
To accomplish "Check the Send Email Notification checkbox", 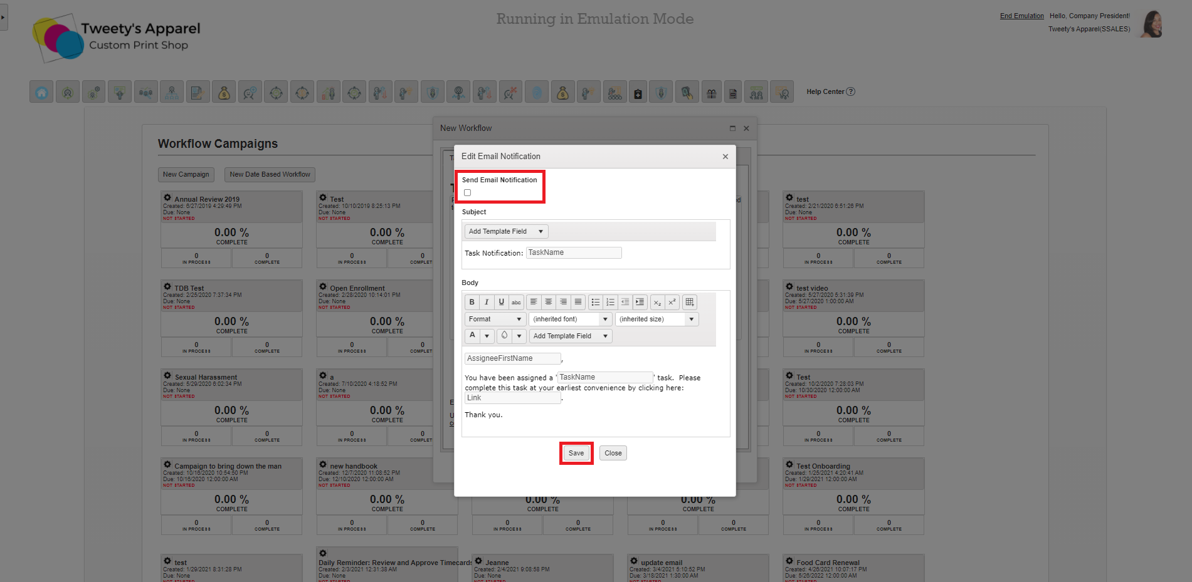I will [x=467, y=193].
